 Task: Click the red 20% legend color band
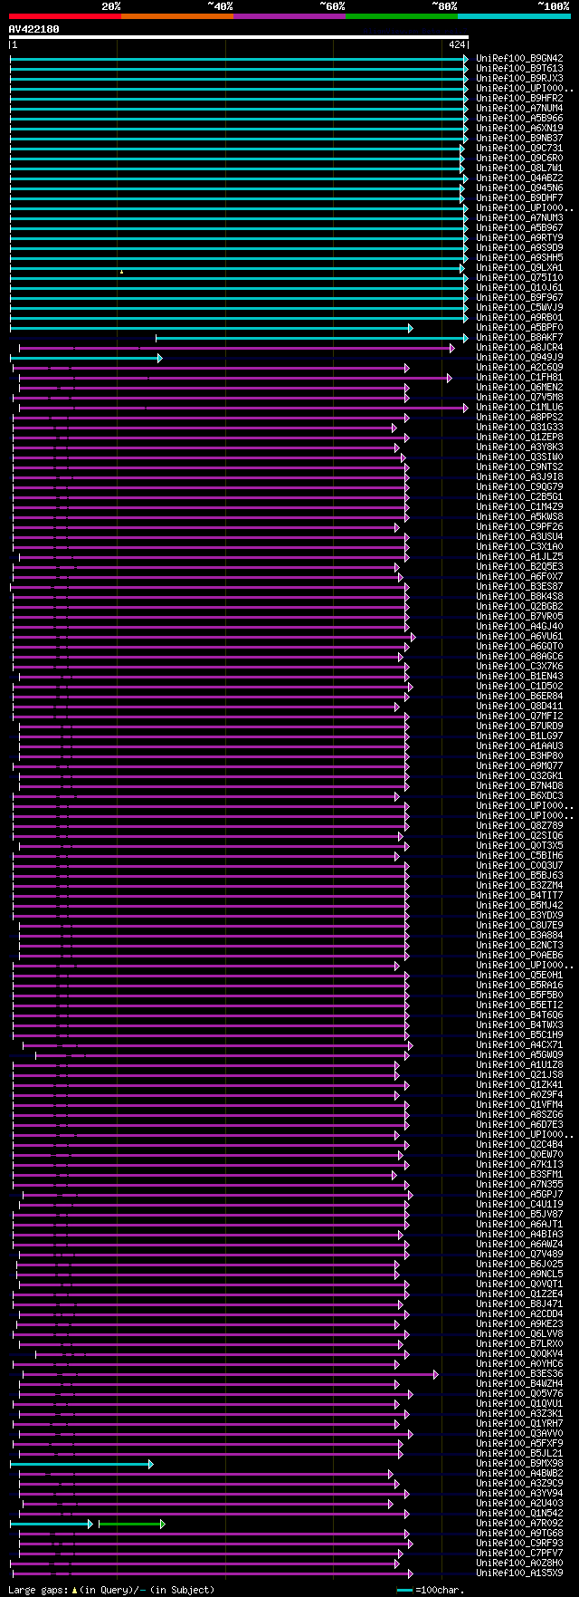(64, 16)
